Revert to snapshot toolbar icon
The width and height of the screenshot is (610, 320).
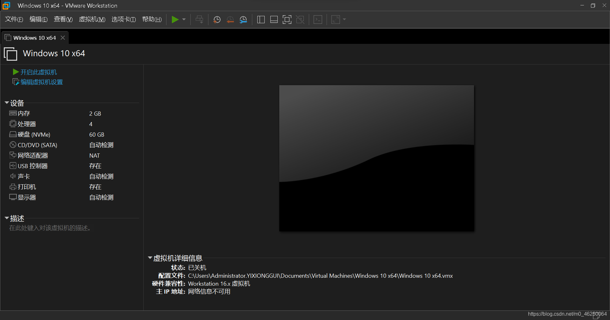tap(230, 20)
